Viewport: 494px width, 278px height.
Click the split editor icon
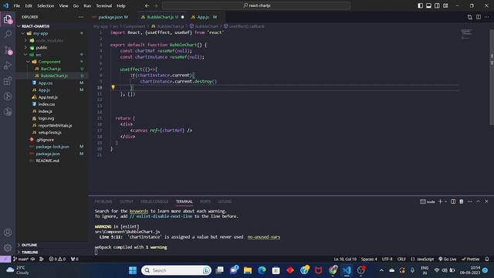(479, 17)
